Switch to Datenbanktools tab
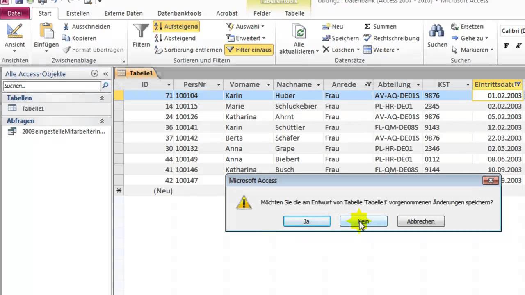 [x=178, y=13]
